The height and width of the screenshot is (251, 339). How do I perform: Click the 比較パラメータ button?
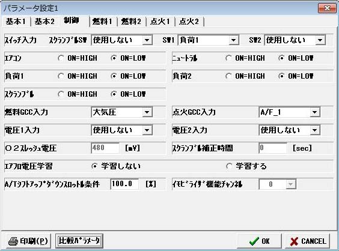pyautogui.click(x=79, y=241)
